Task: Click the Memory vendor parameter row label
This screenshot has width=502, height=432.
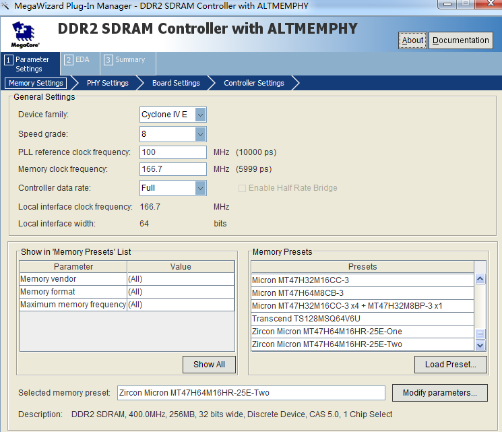Action: [73, 279]
